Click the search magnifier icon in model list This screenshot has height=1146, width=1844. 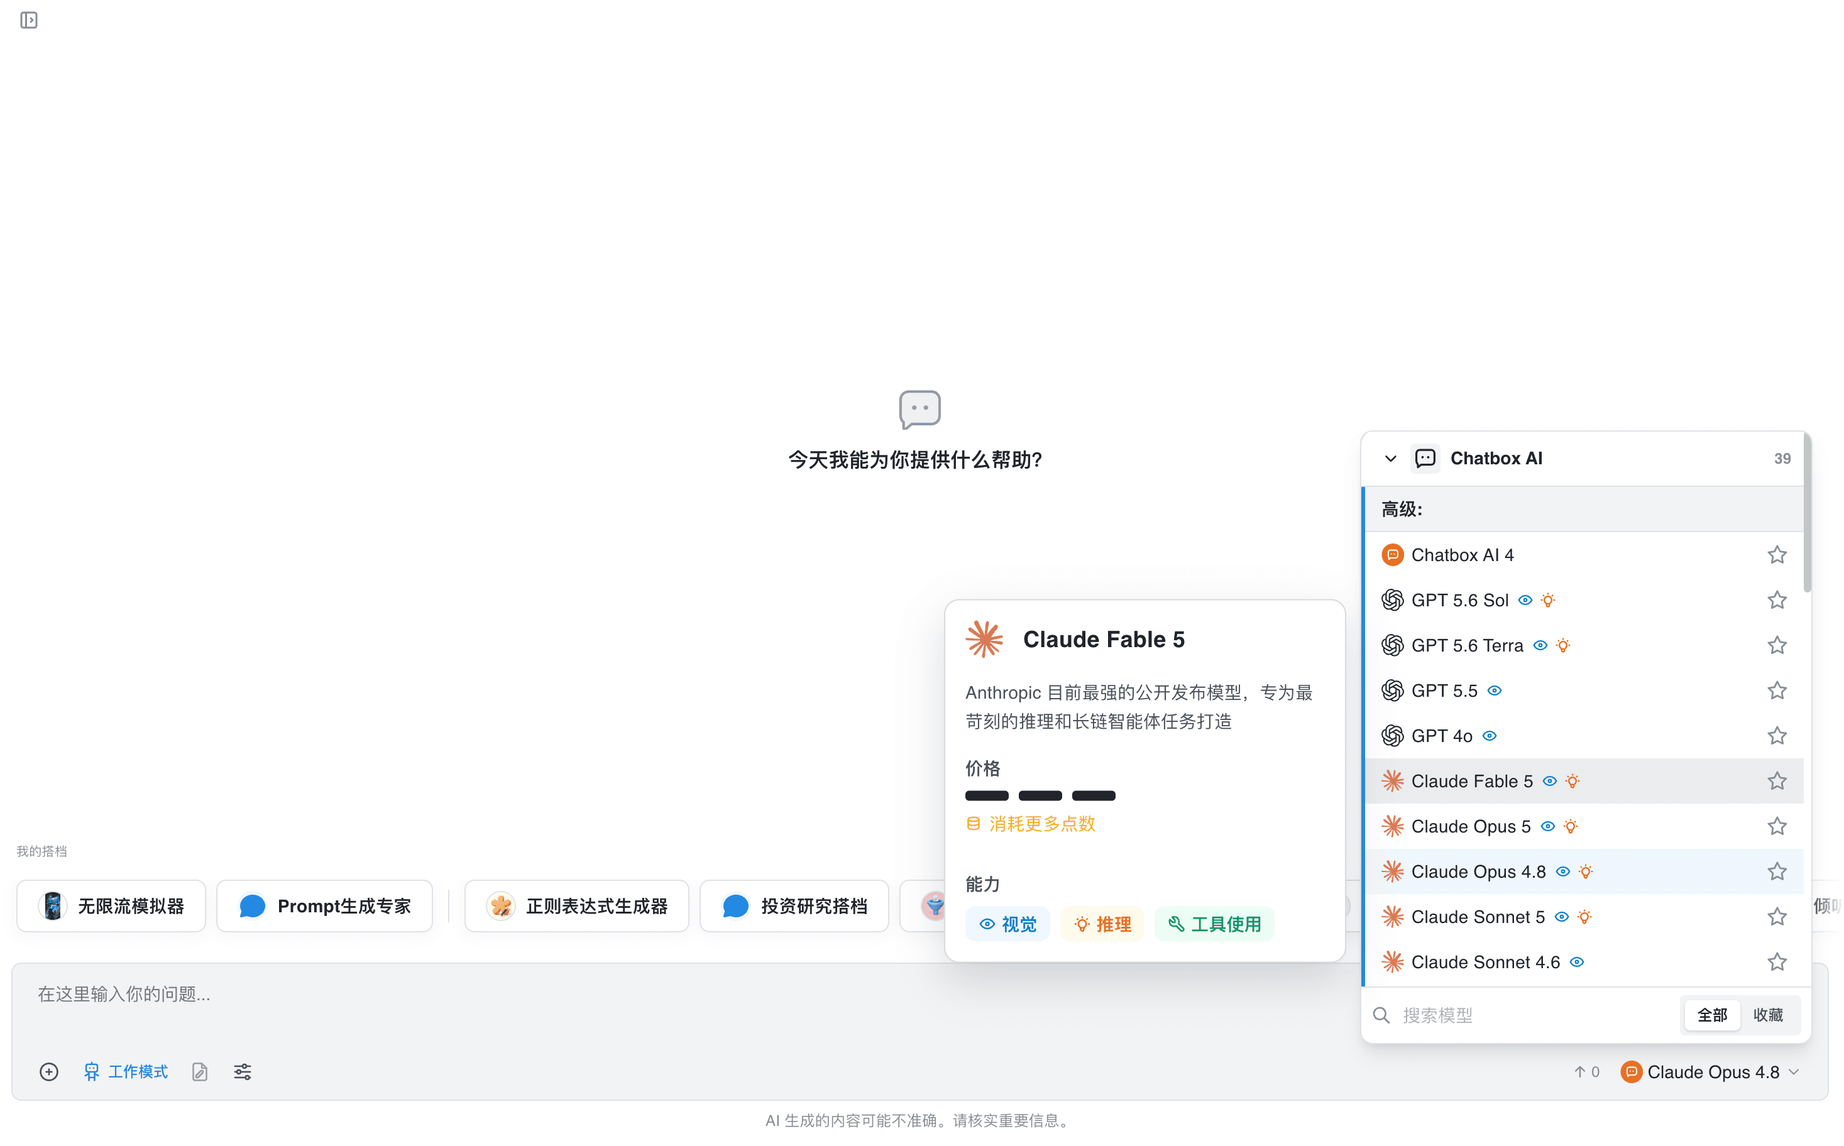1381,1015
